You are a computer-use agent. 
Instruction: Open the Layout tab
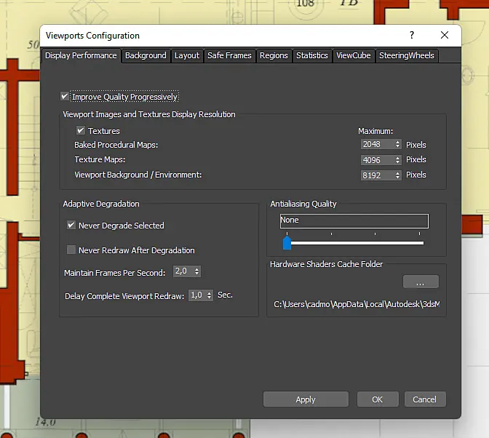coord(187,55)
